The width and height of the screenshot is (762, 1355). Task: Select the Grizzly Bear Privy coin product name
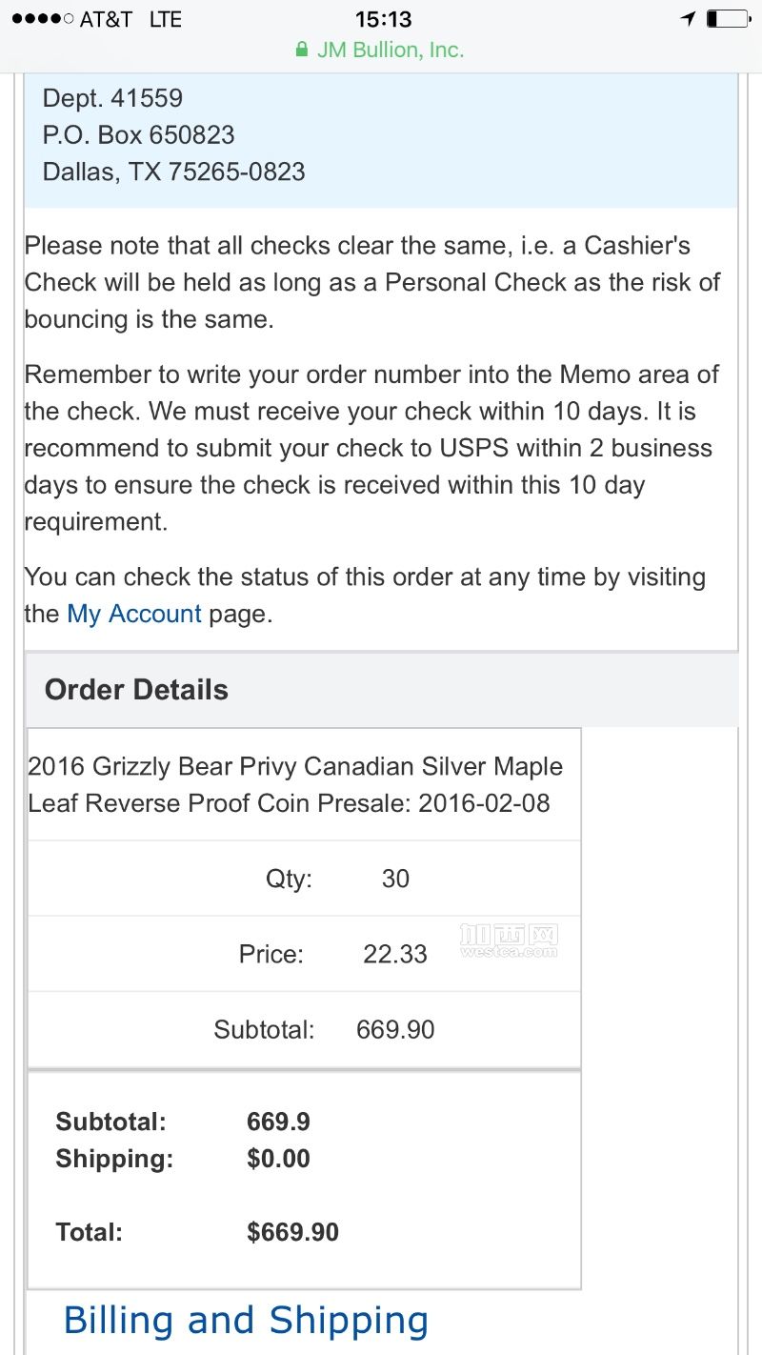click(295, 784)
